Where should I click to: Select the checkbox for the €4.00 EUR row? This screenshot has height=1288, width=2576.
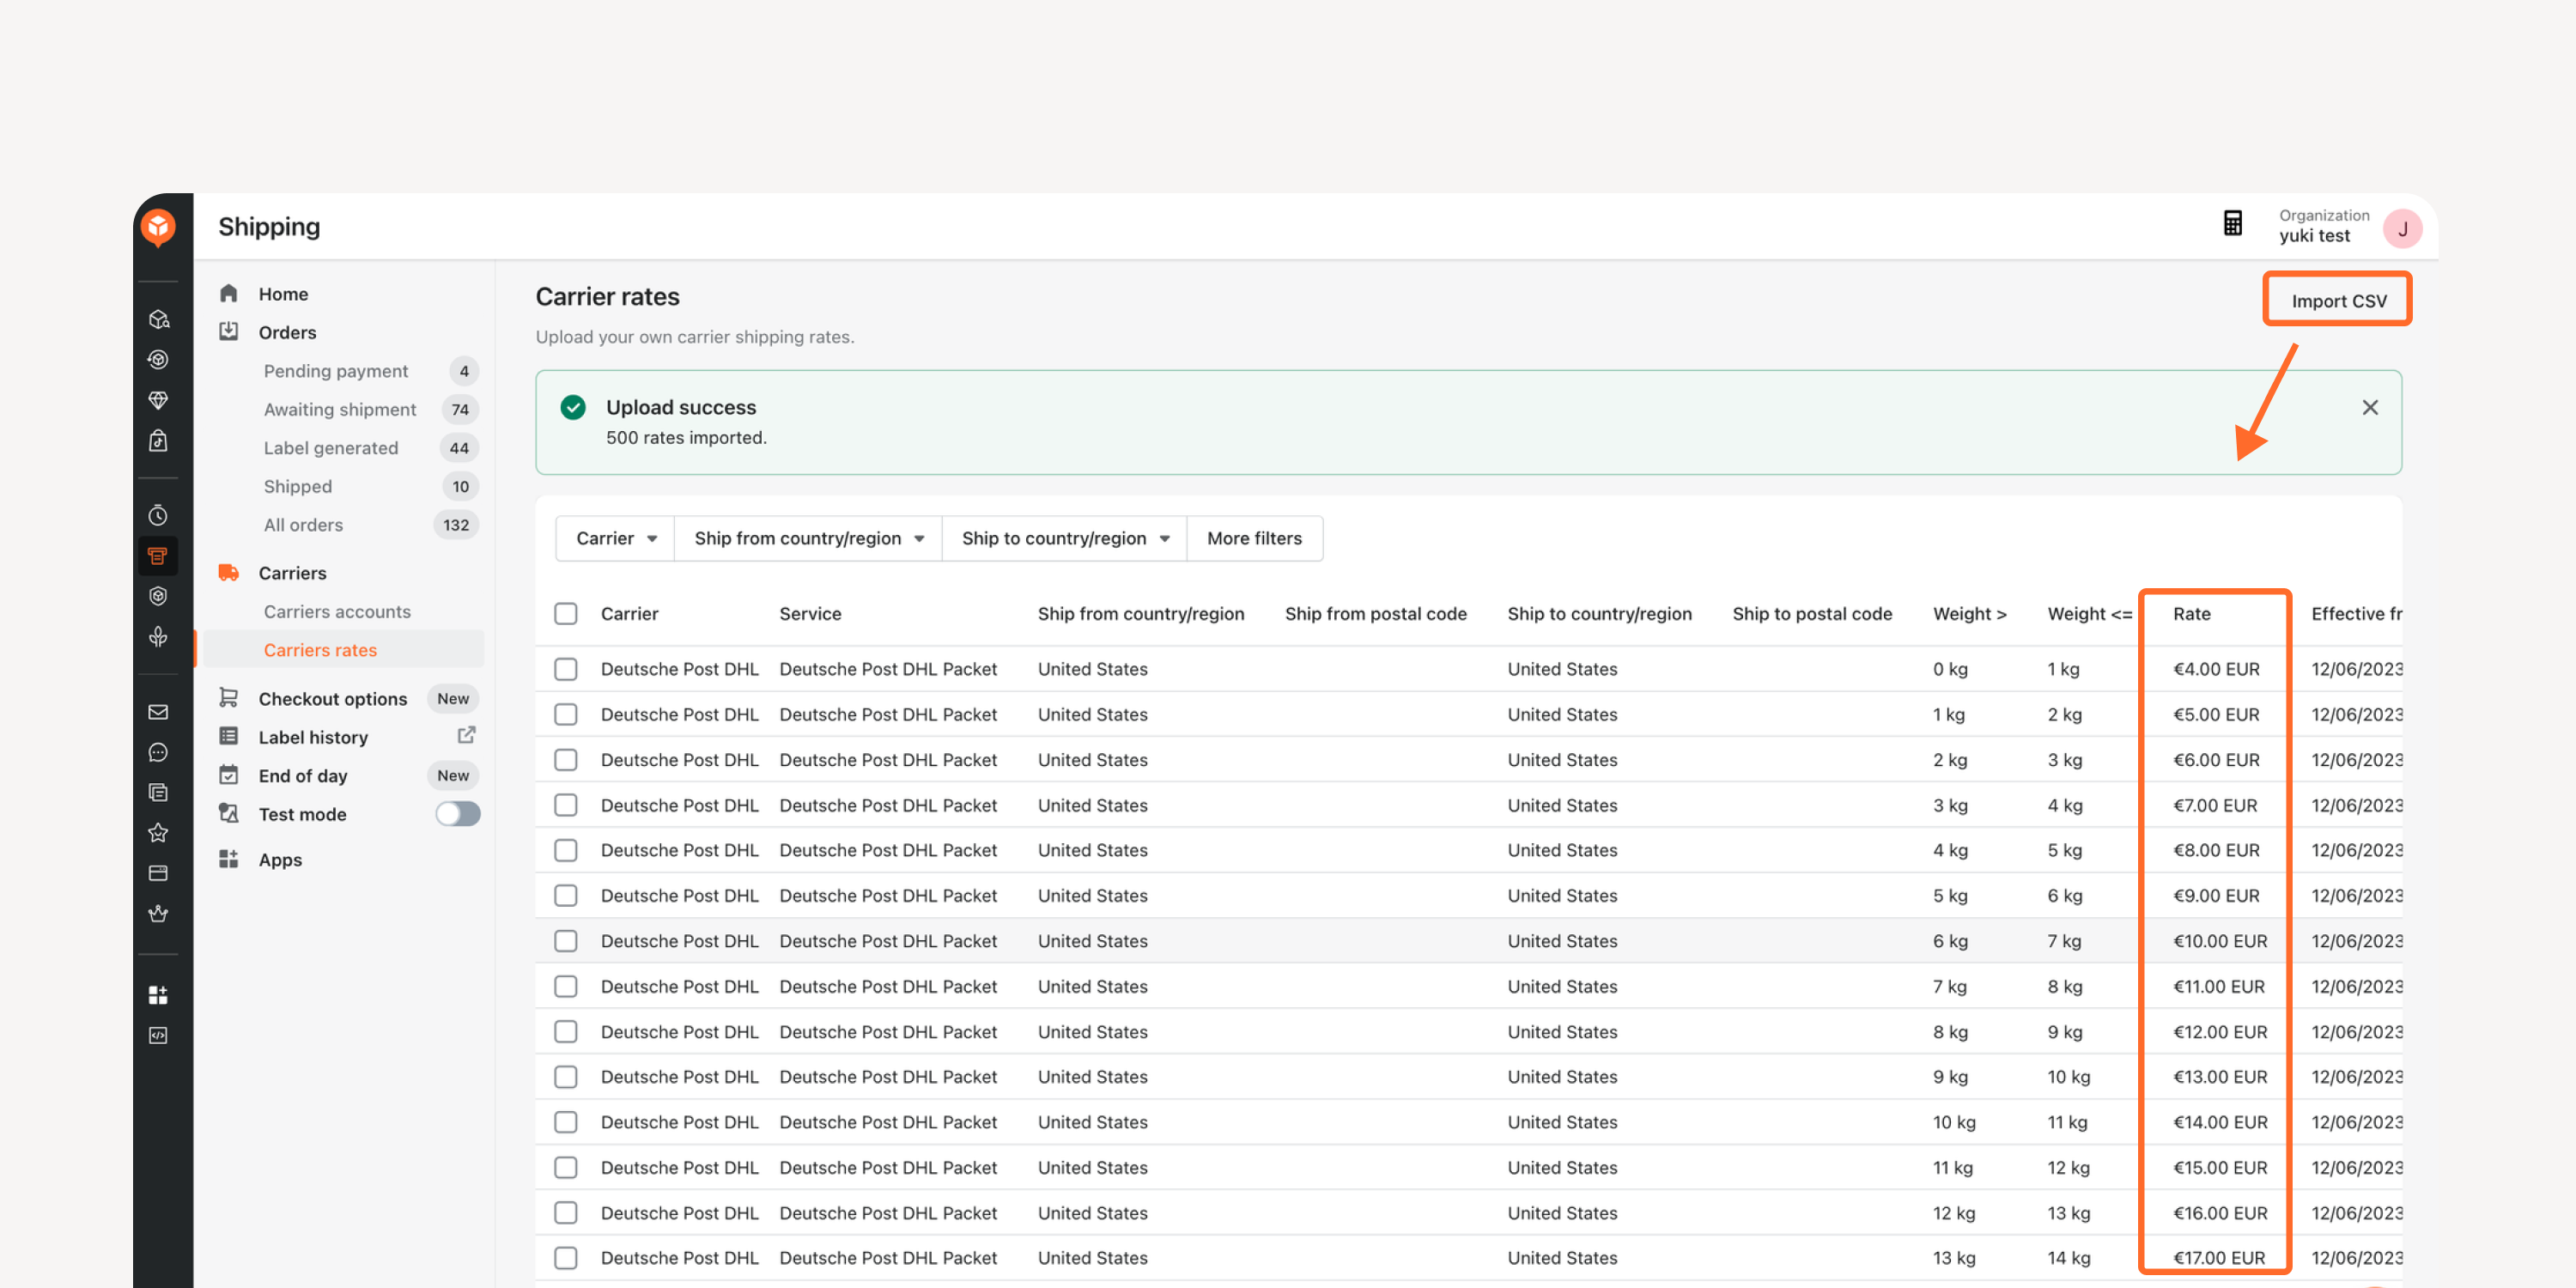point(566,669)
